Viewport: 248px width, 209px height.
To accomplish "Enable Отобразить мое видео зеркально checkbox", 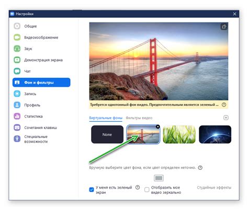I will pos(147,190).
